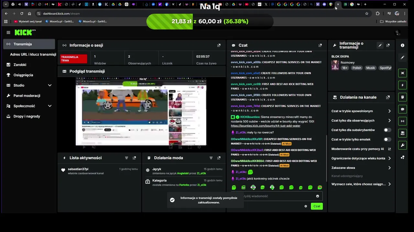
Task: Open Wszystkie zakładki bookmarks folder
Action: click(393, 22)
